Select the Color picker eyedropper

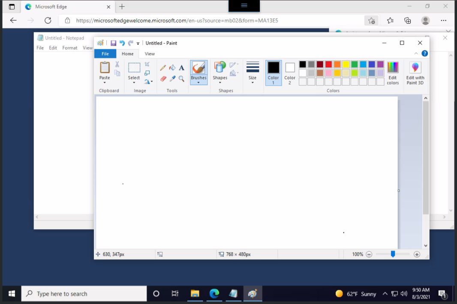click(172, 79)
